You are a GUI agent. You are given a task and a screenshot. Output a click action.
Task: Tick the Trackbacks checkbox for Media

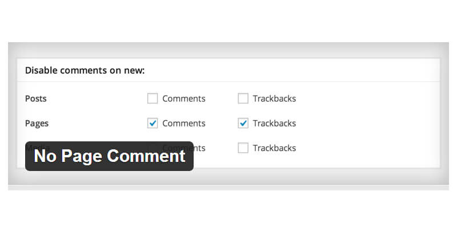point(243,148)
